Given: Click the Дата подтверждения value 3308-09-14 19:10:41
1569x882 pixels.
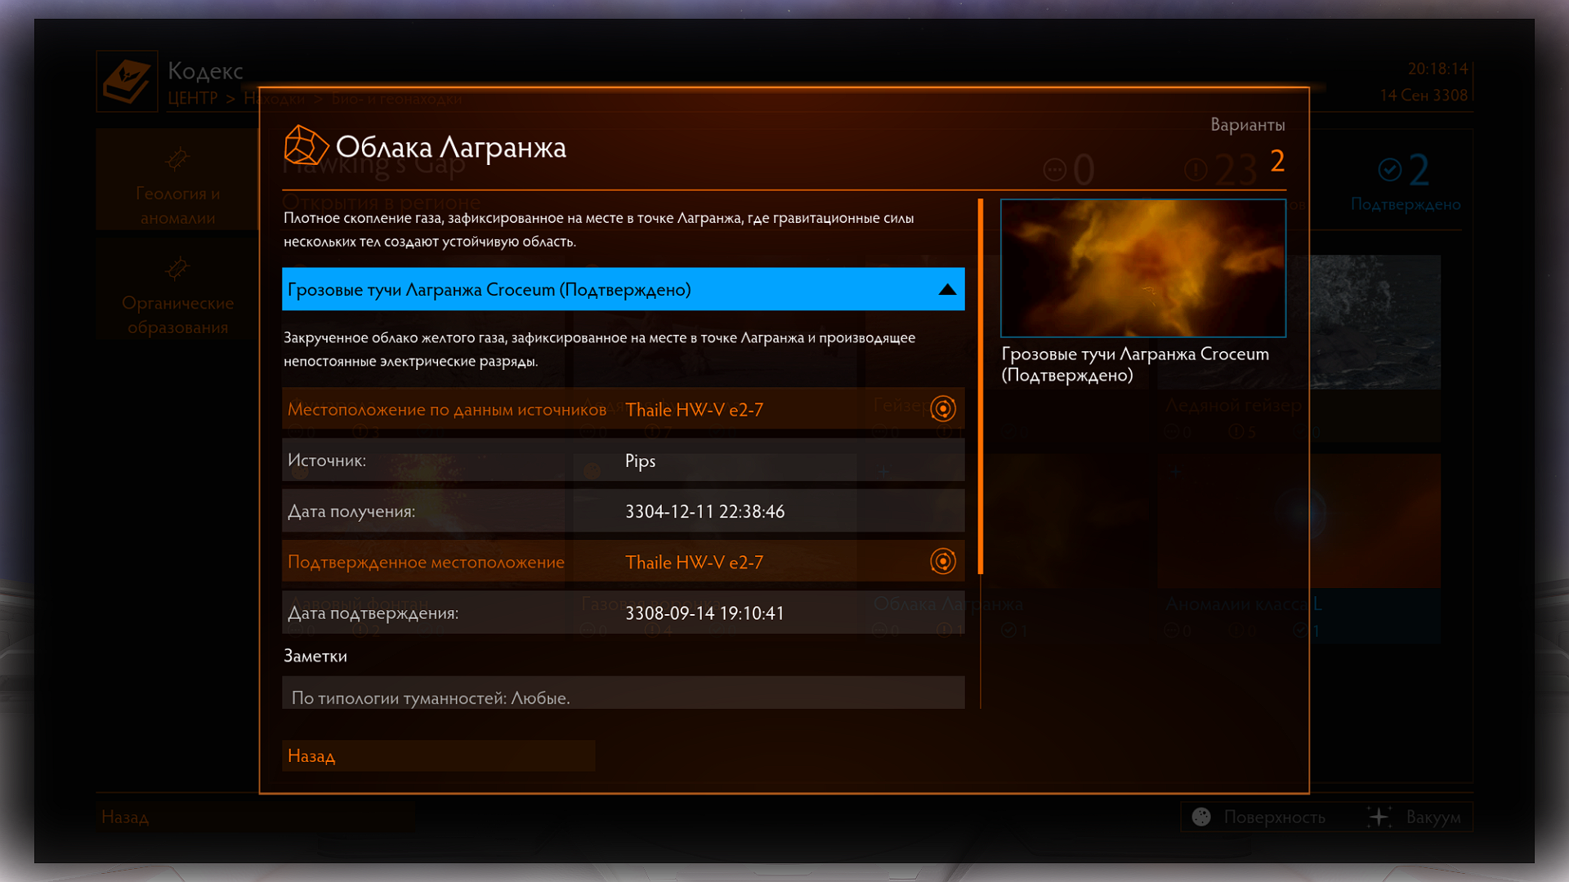Looking at the screenshot, I should (704, 612).
